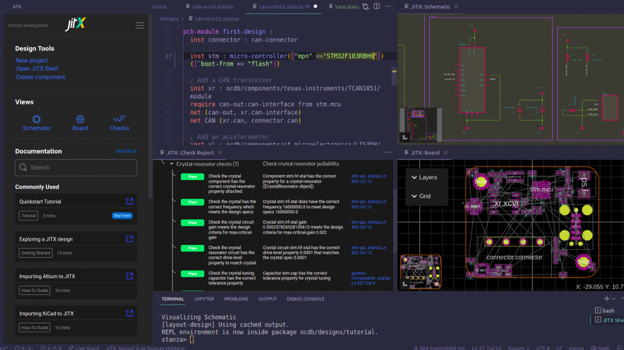
Task: Click UTF-8 encoding status entry
Action: (543, 348)
